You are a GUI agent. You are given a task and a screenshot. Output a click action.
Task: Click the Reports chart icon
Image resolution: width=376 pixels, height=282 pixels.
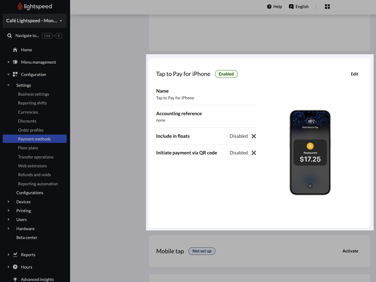pyautogui.click(x=15, y=255)
